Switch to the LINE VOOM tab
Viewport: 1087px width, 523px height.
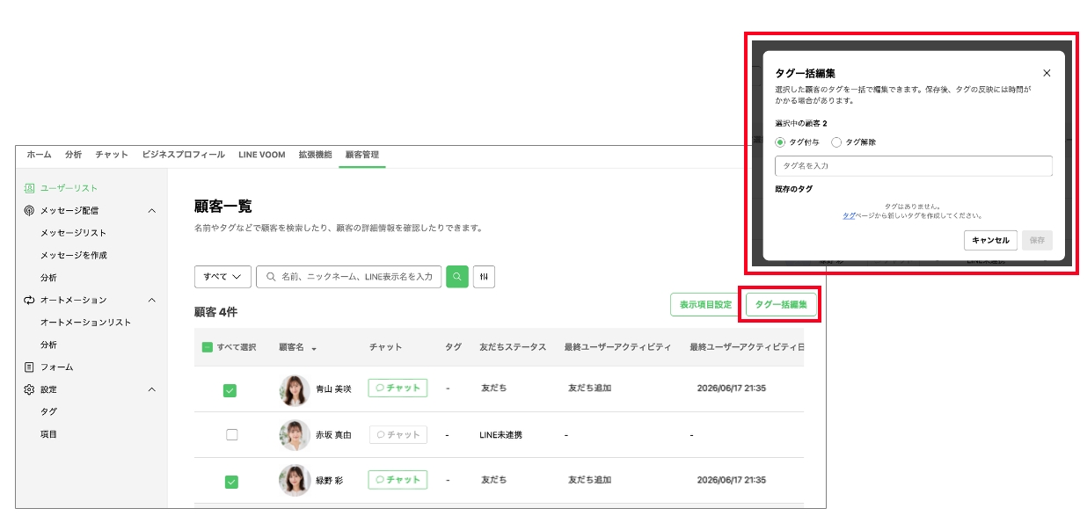pos(262,155)
